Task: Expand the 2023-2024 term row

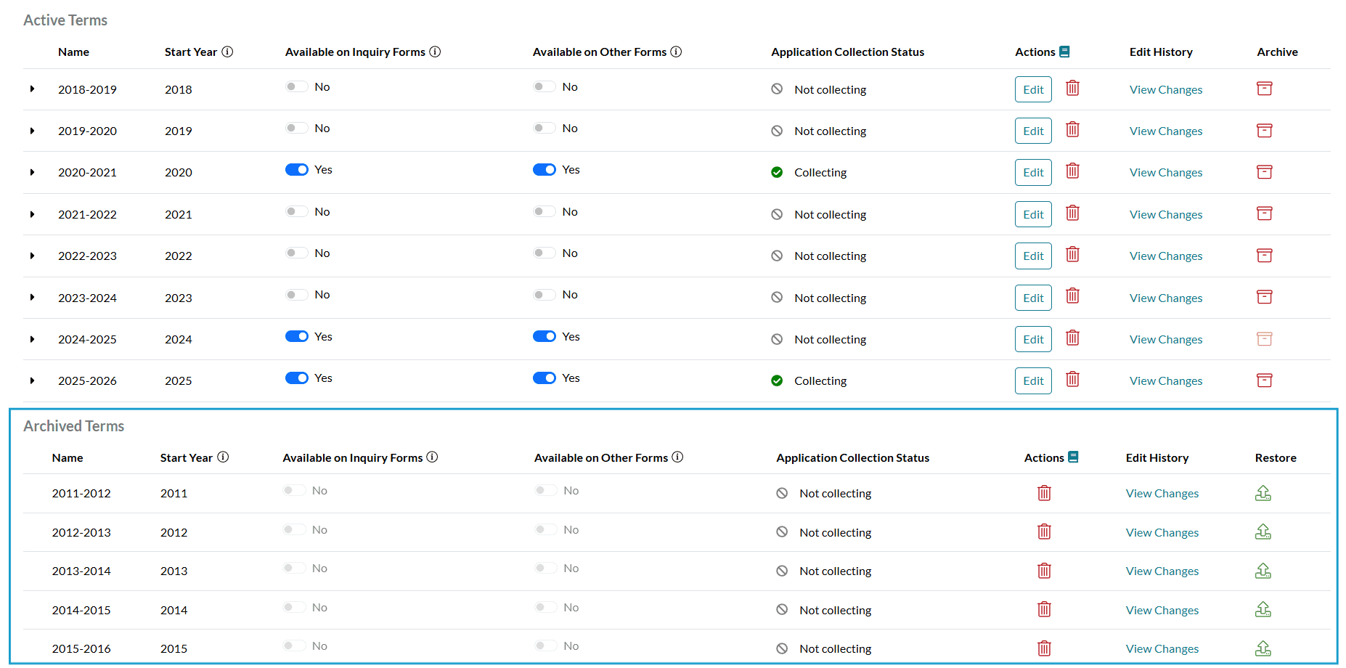Action: (32, 297)
